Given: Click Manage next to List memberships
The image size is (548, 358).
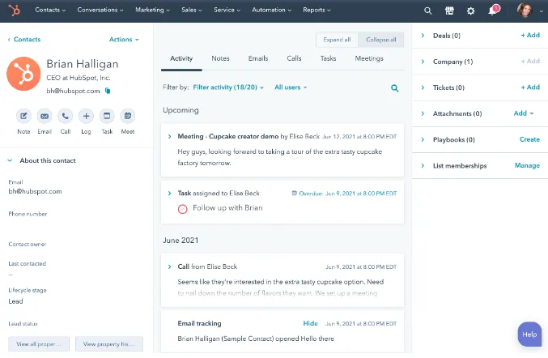Looking at the screenshot, I should (527, 166).
